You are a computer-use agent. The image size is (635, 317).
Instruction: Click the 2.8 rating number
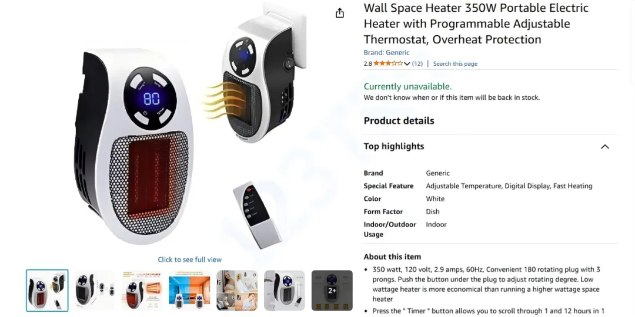pos(367,63)
